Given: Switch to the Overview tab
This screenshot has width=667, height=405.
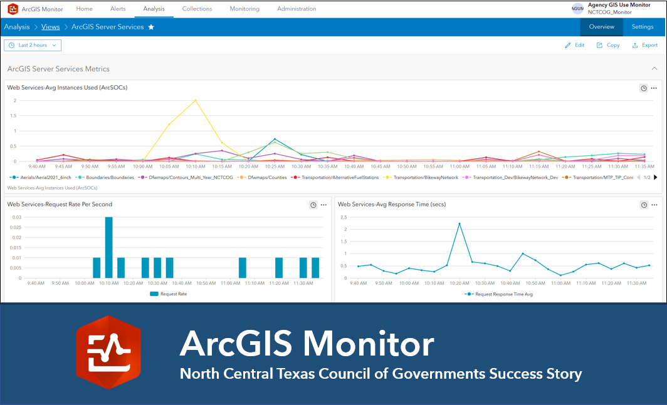Looking at the screenshot, I should [x=602, y=27].
